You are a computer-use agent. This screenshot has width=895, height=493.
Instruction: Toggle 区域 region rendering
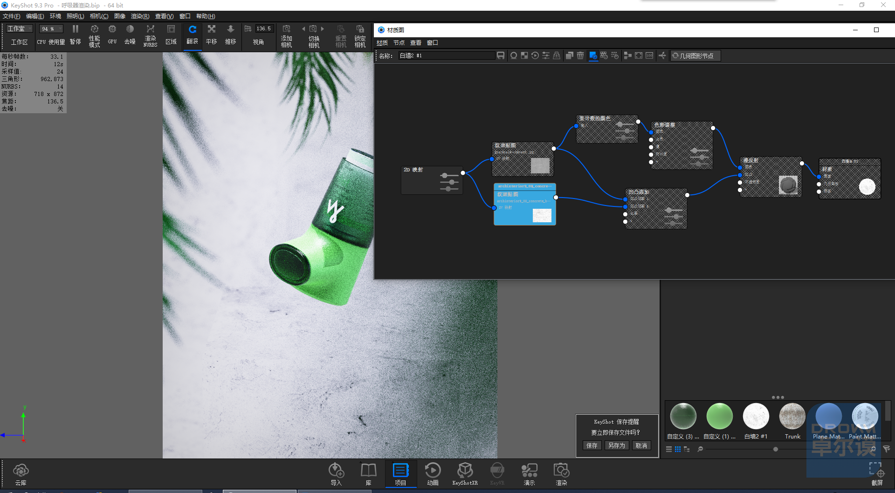(171, 35)
